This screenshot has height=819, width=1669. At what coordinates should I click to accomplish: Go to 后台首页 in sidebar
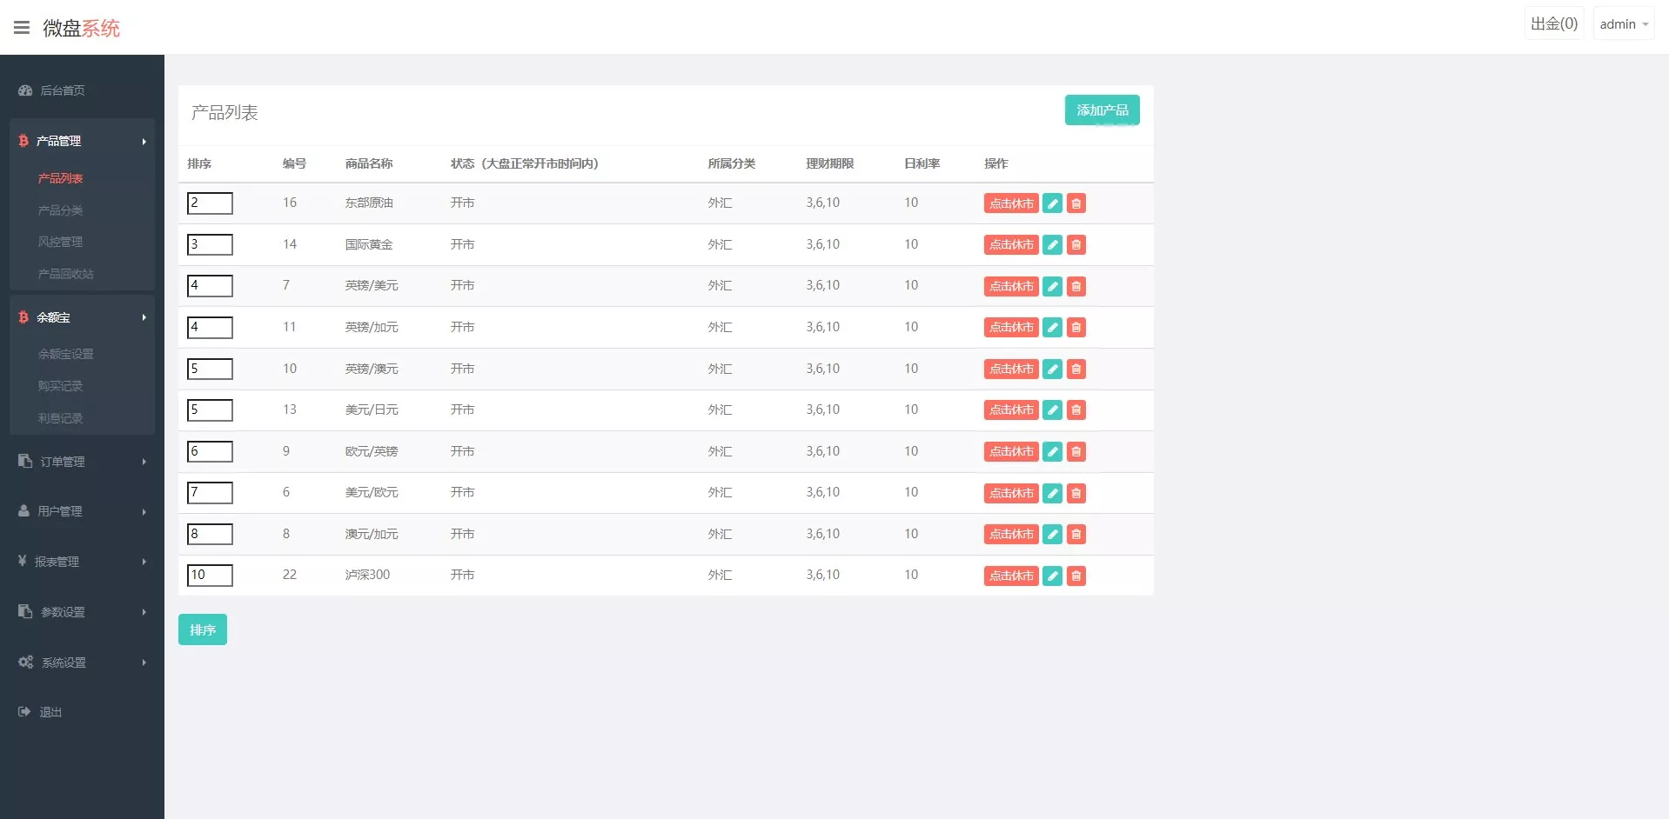tap(62, 90)
